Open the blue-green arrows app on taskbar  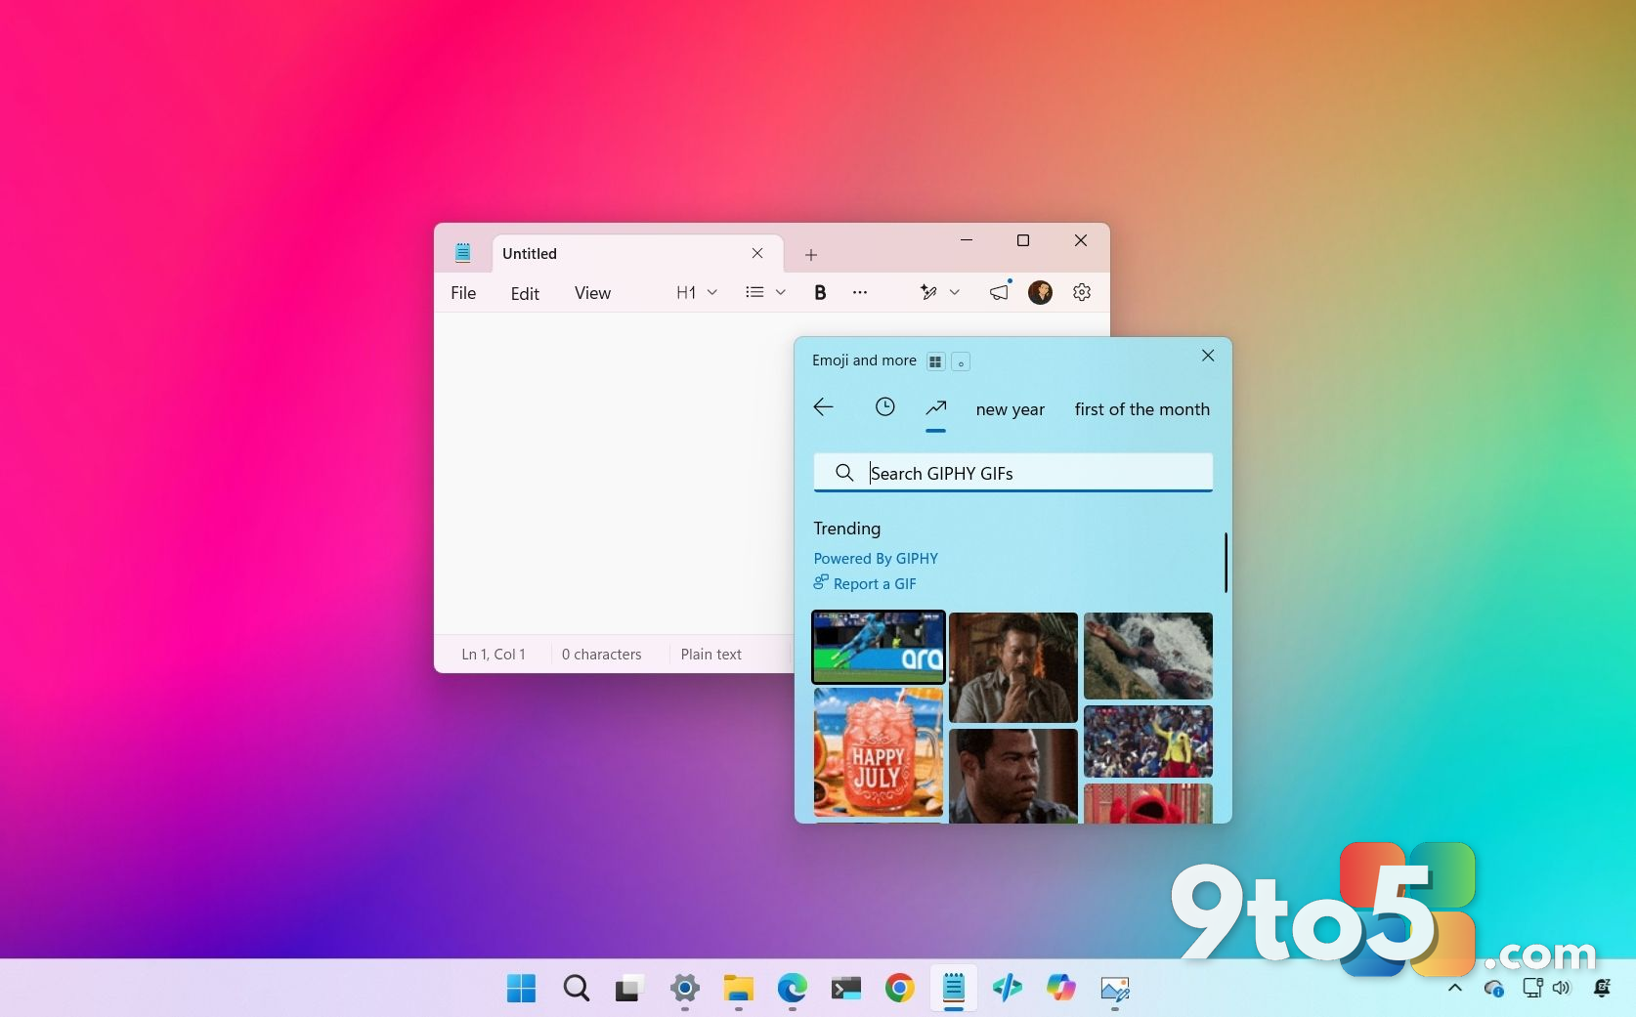pyautogui.click(x=1008, y=989)
